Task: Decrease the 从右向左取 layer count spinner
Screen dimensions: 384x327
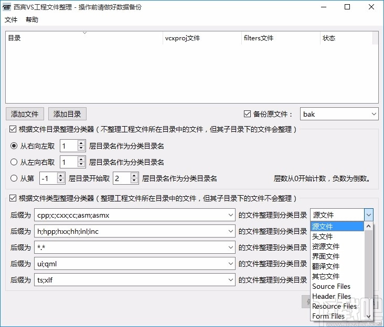Action: click(81, 149)
